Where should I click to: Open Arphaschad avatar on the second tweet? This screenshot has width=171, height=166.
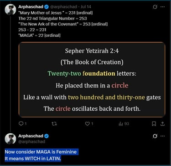coord(10,139)
